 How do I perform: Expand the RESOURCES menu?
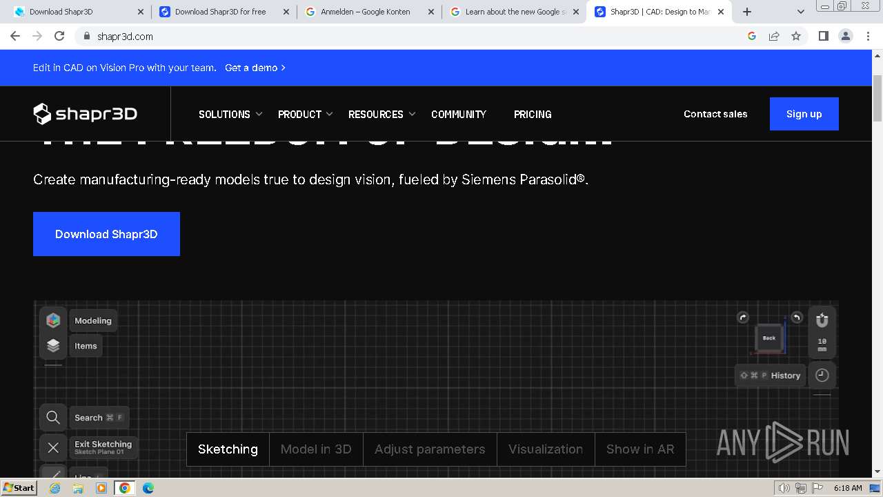[382, 115]
